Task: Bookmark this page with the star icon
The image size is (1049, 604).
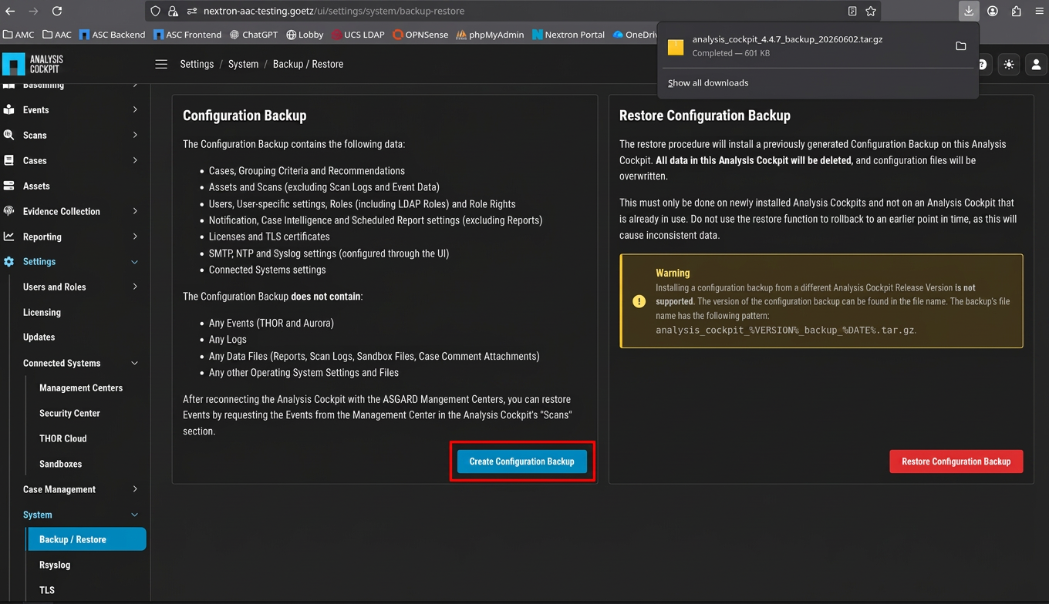Action: [871, 12]
